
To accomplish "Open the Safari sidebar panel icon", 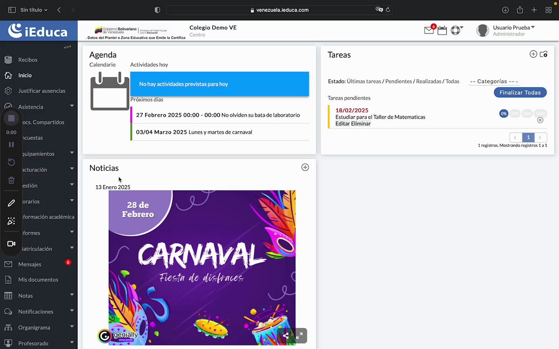I will [x=12, y=10].
